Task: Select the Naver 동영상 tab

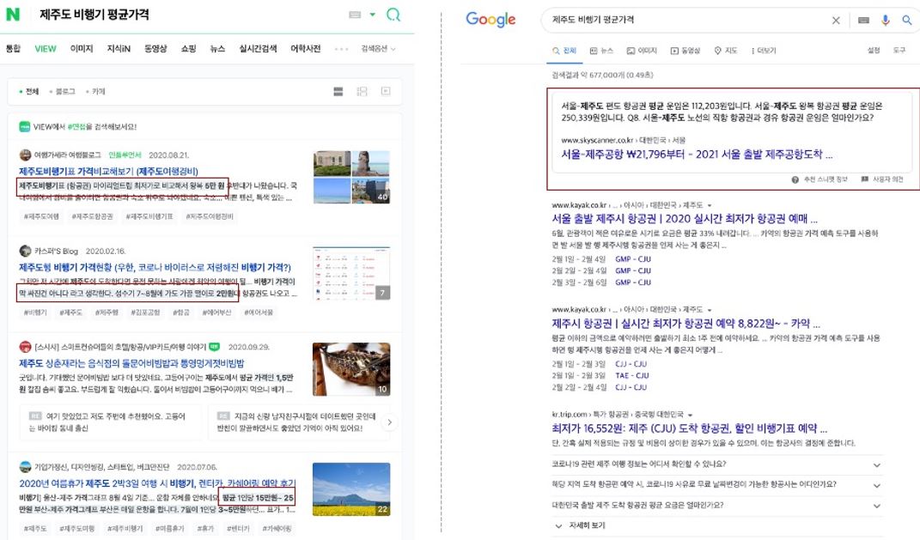Action: (x=155, y=49)
